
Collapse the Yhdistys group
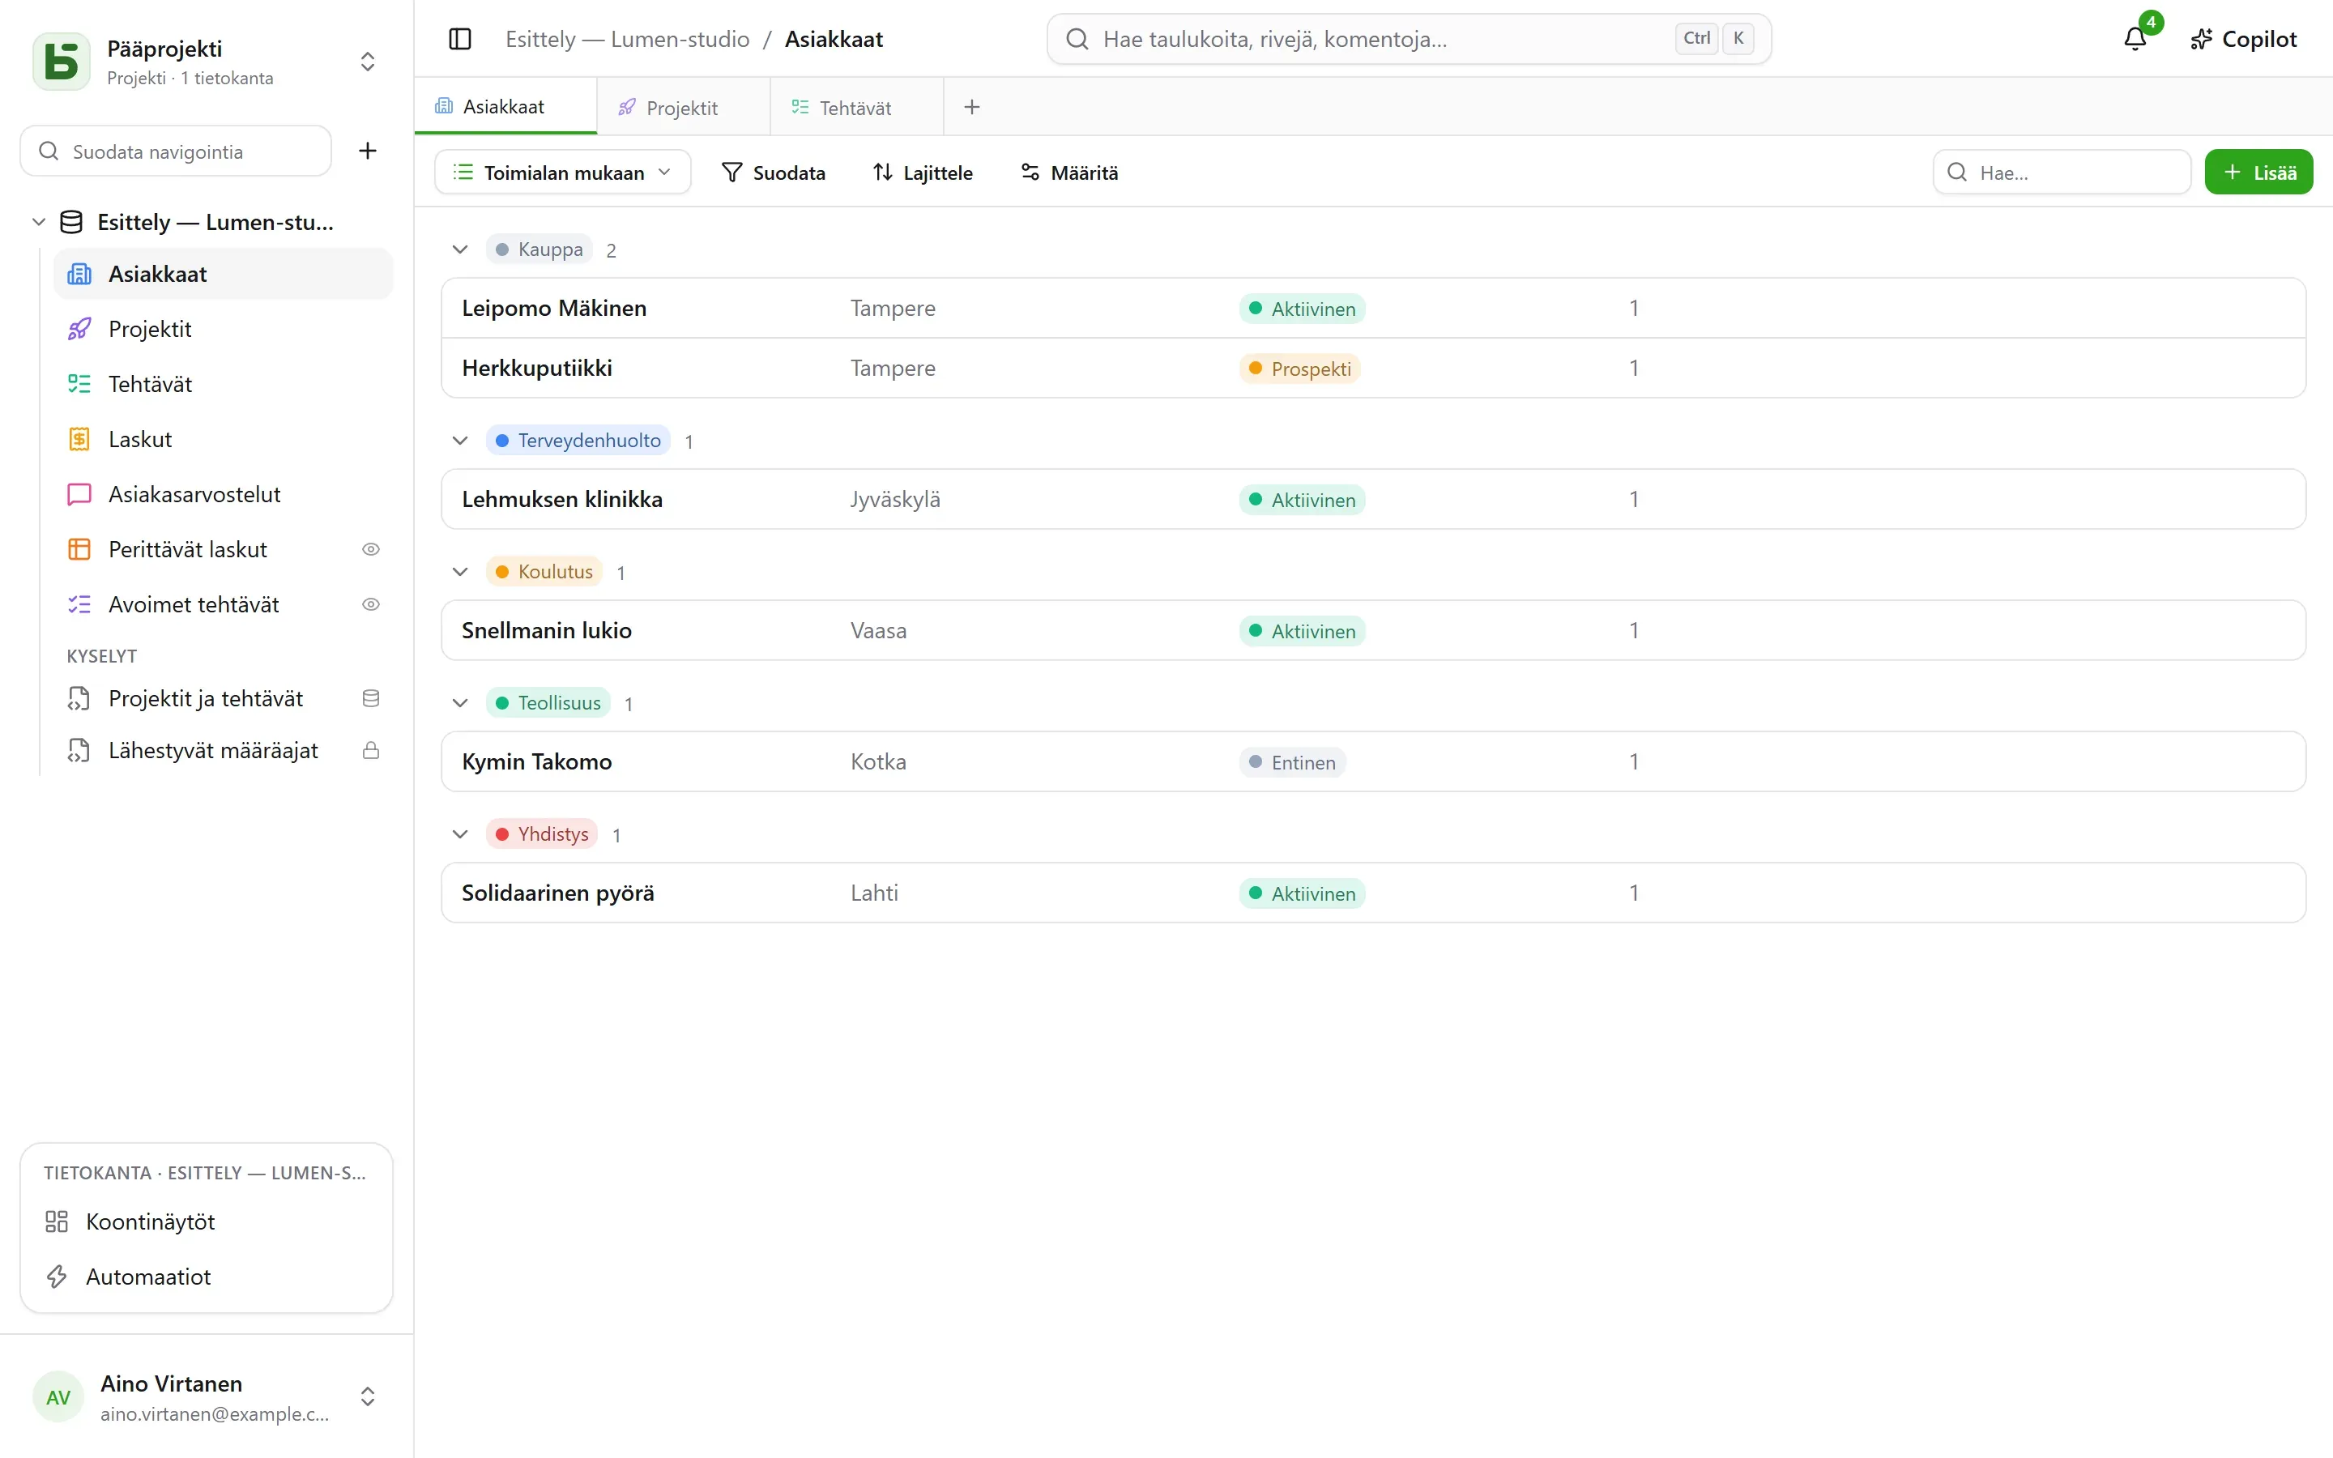[x=460, y=834]
